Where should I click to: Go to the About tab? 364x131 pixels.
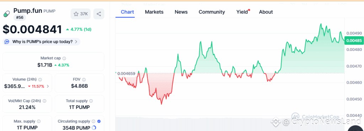click(266, 12)
